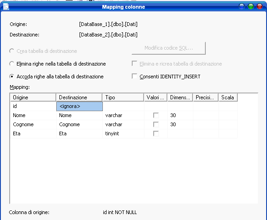Screen dimensions: 267x220
Task: Toggle the Valori null checkbox for Cognome row
Action: (x=156, y=124)
